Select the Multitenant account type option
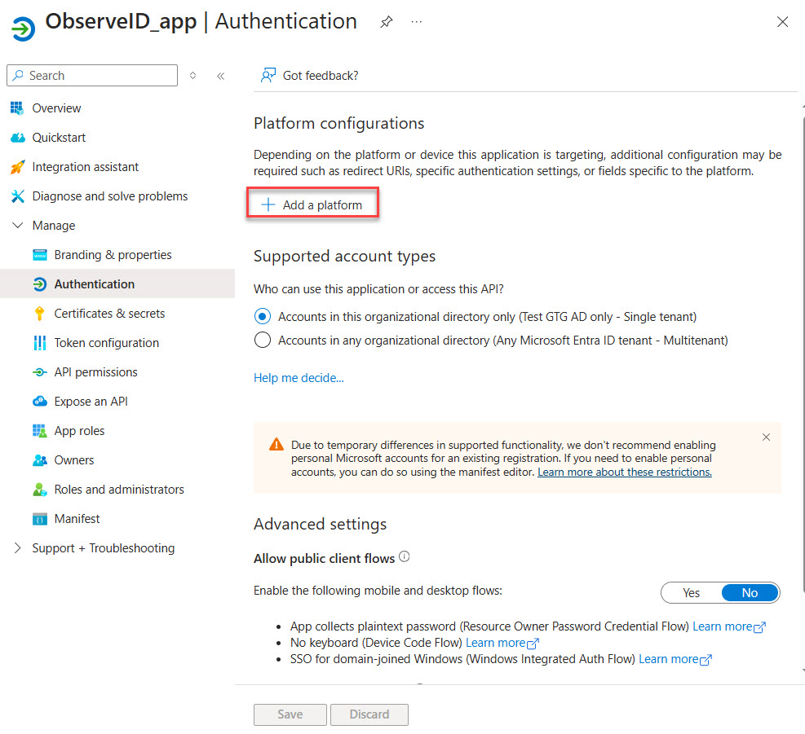 click(263, 341)
